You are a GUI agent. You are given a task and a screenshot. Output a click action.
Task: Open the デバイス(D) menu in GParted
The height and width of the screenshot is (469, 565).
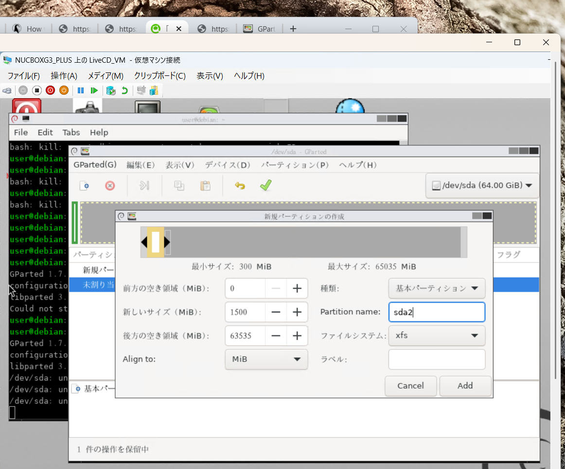(x=228, y=165)
